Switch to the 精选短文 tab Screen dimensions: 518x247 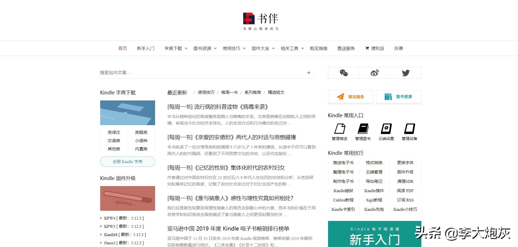[x=276, y=92]
